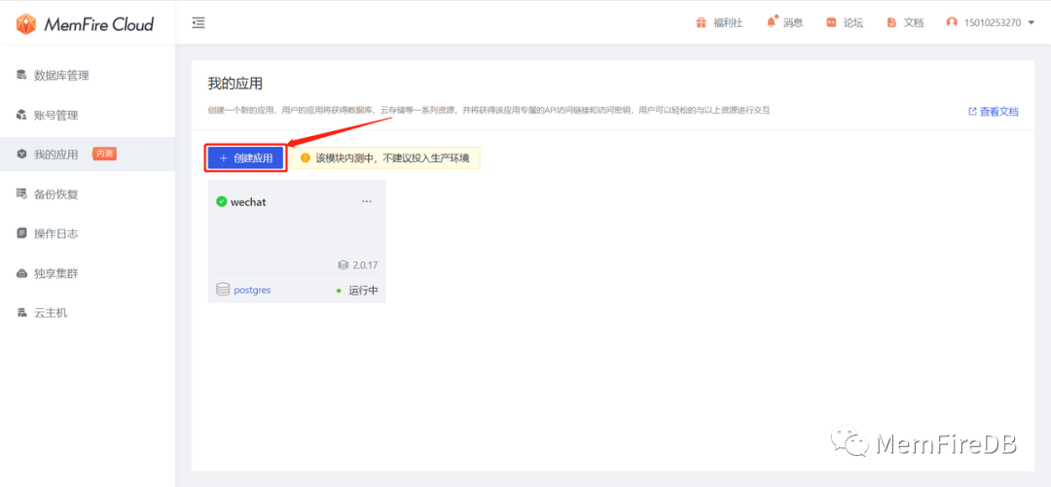
Task: Collapse the sidebar with the menu toggle icon
Action: (199, 22)
